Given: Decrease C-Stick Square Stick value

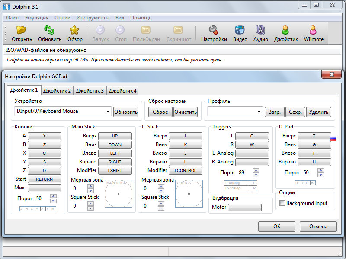Looking at the screenshot, I should 161,208.
